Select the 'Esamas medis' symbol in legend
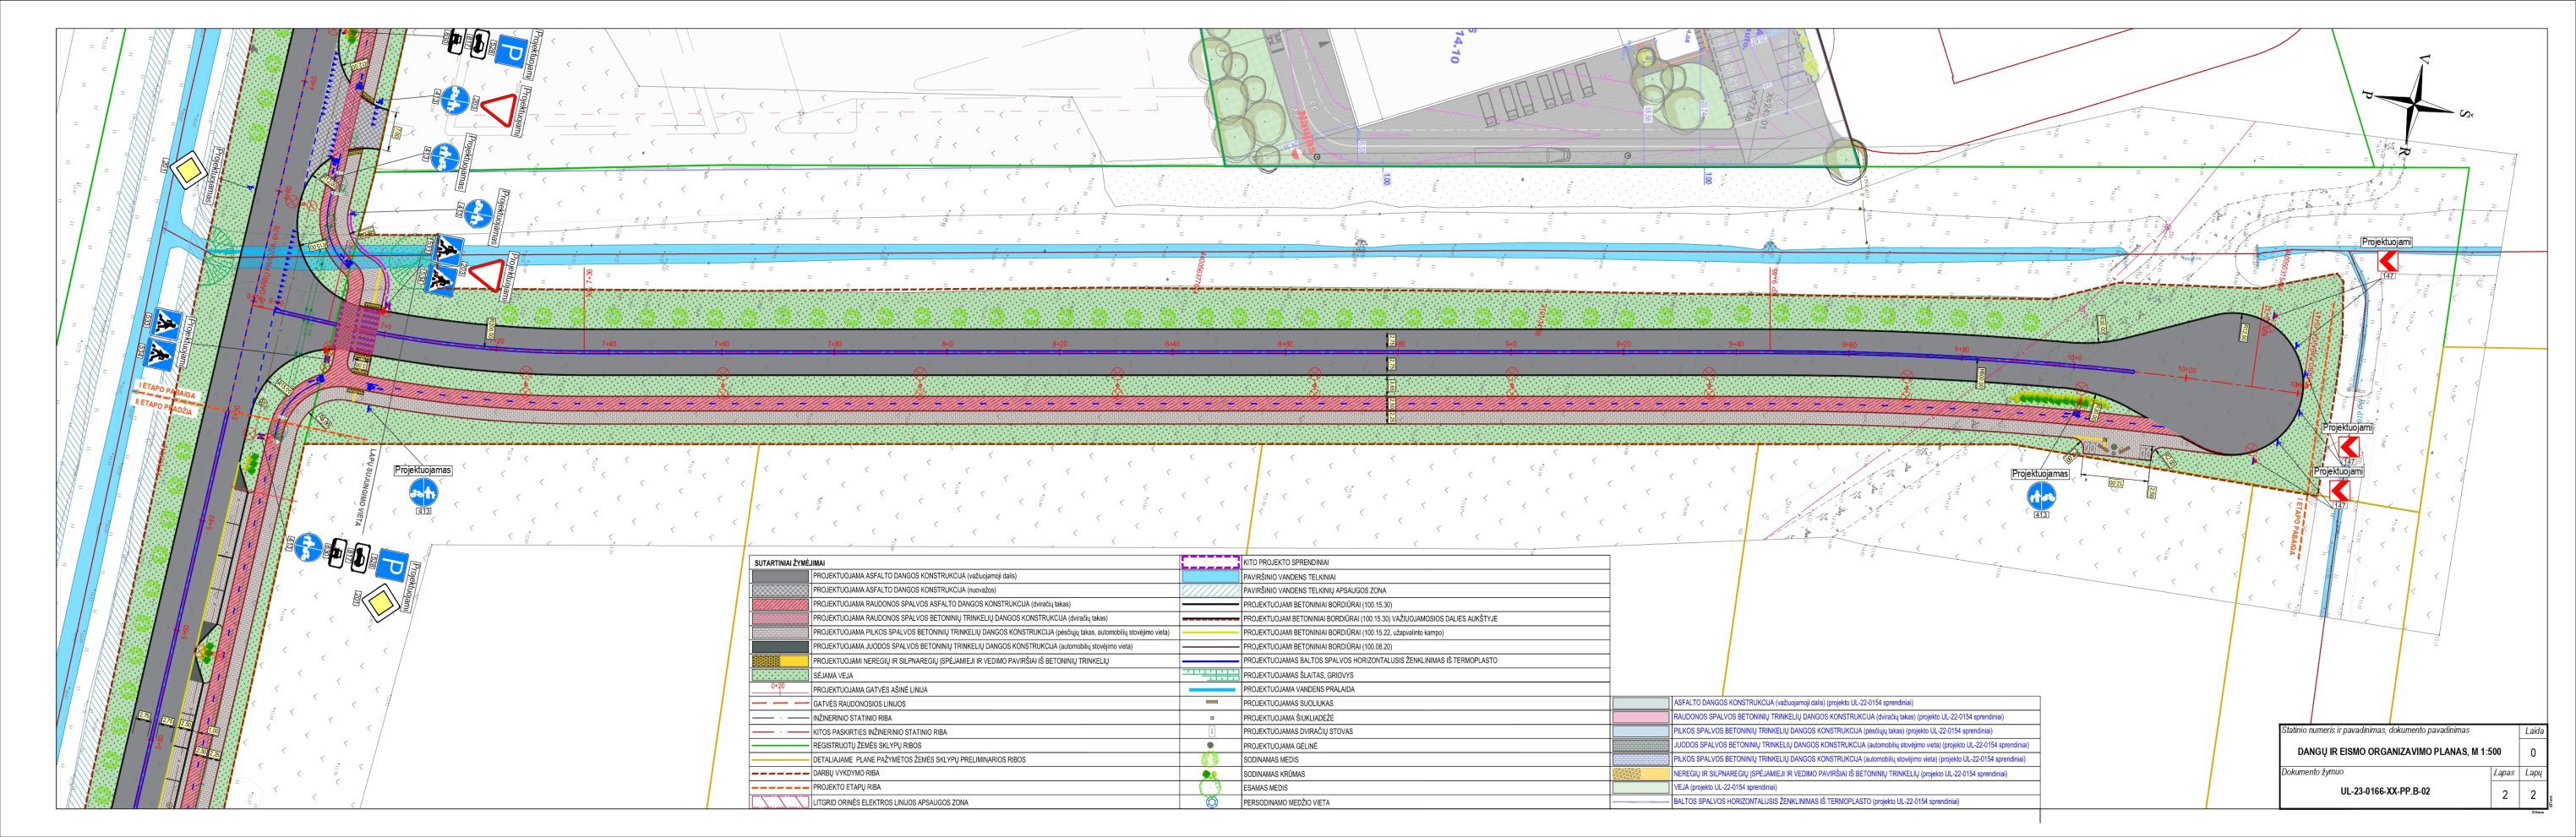The image size is (2576, 837). tap(1211, 788)
